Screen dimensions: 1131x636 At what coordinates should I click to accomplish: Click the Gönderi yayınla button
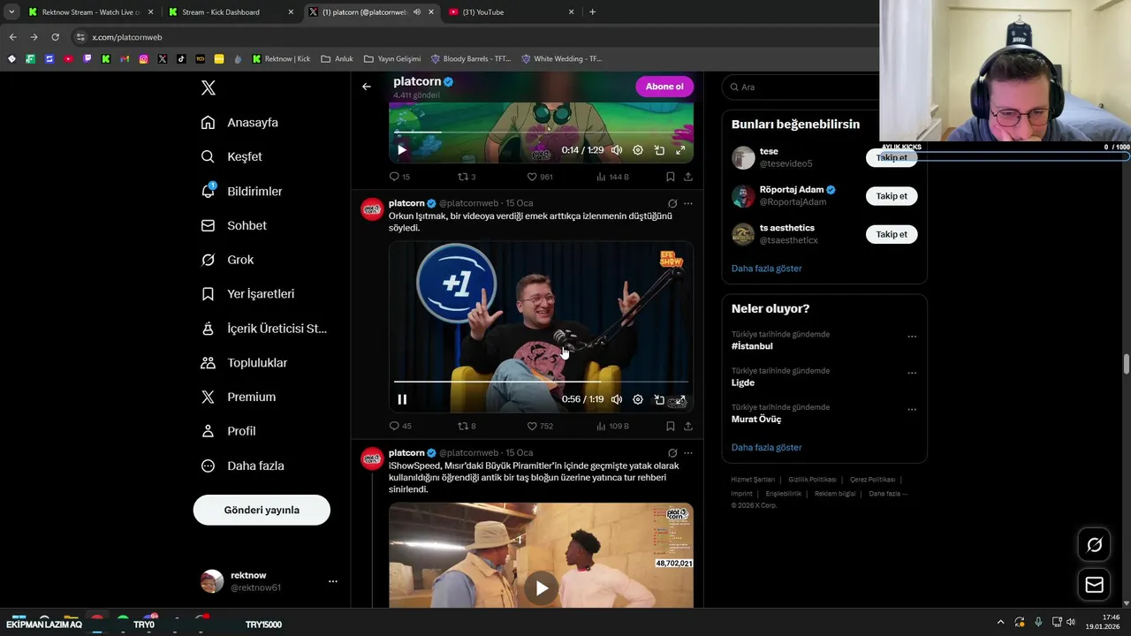262,510
